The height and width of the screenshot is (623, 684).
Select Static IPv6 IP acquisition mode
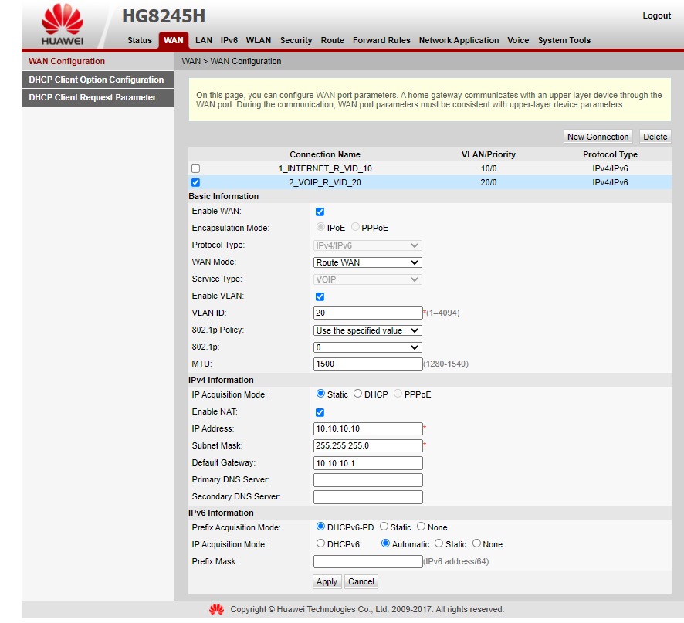click(x=439, y=543)
